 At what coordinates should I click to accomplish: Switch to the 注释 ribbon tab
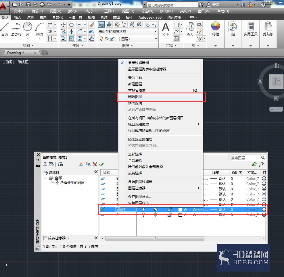tap(30, 17)
